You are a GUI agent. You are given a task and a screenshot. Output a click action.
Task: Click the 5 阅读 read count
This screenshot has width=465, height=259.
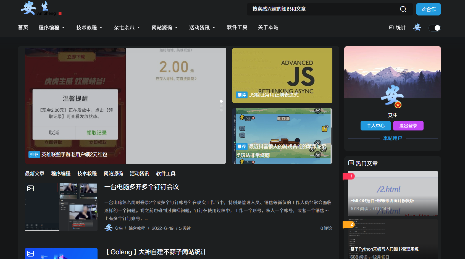[185, 228]
